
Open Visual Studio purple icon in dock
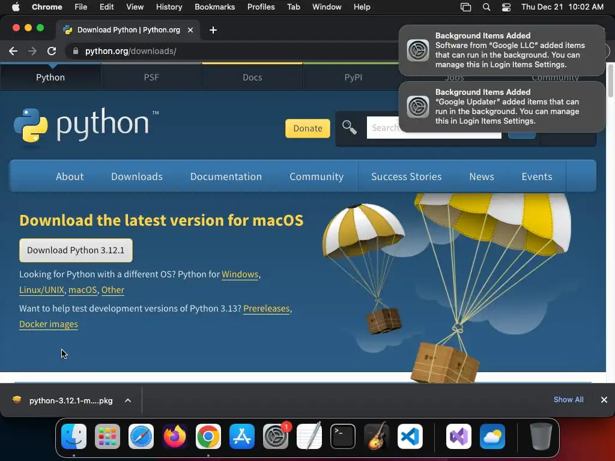(458, 436)
